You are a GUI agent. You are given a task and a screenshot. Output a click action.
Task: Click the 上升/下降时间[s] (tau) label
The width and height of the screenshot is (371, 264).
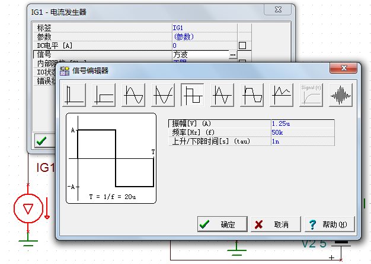pyautogui.click(x=211, y=141)
